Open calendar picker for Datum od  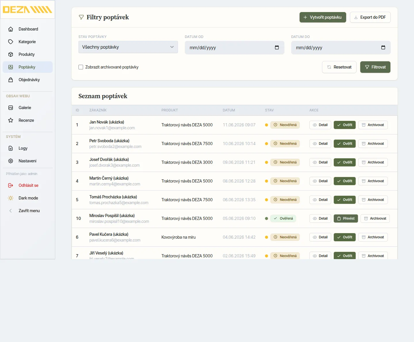click(x=277, y=48)
